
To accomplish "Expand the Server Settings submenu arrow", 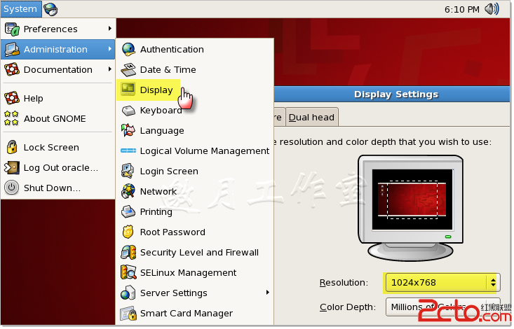I will (268, 293).
